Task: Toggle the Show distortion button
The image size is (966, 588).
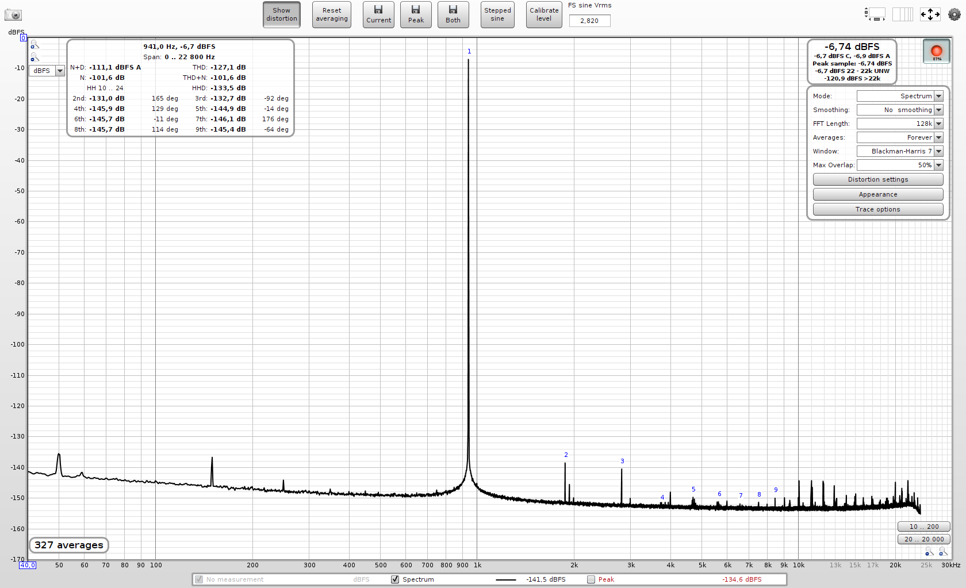Action: tap(282, 14)
